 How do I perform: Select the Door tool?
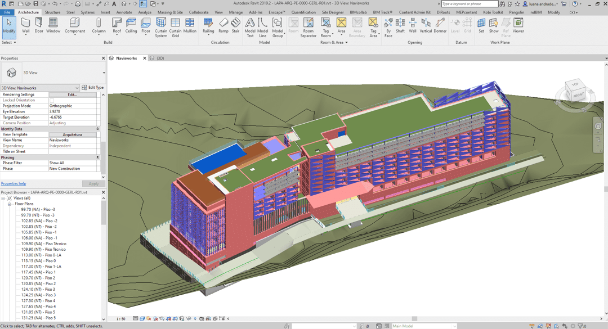point(39,25)
